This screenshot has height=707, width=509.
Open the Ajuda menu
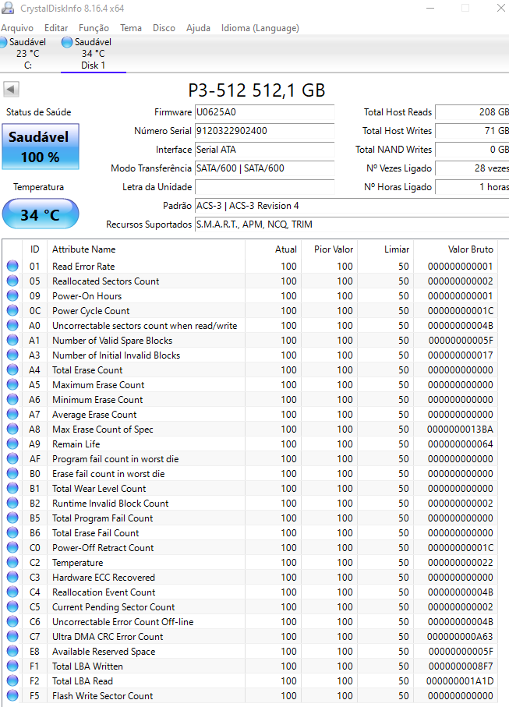point(198,28)
